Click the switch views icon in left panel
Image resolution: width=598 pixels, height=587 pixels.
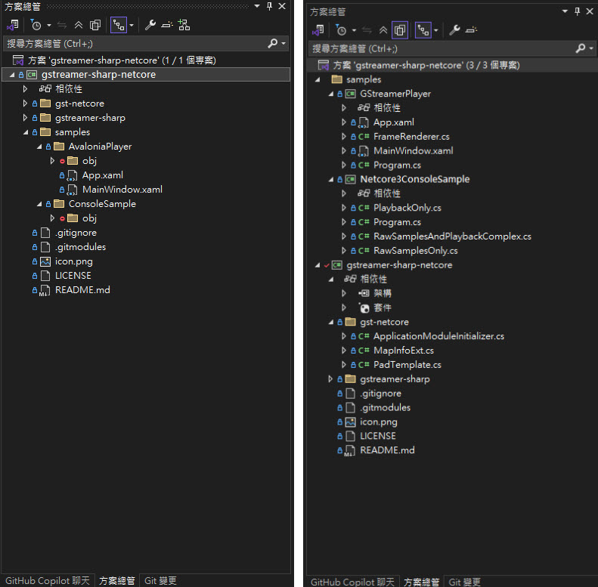[13, 25]
